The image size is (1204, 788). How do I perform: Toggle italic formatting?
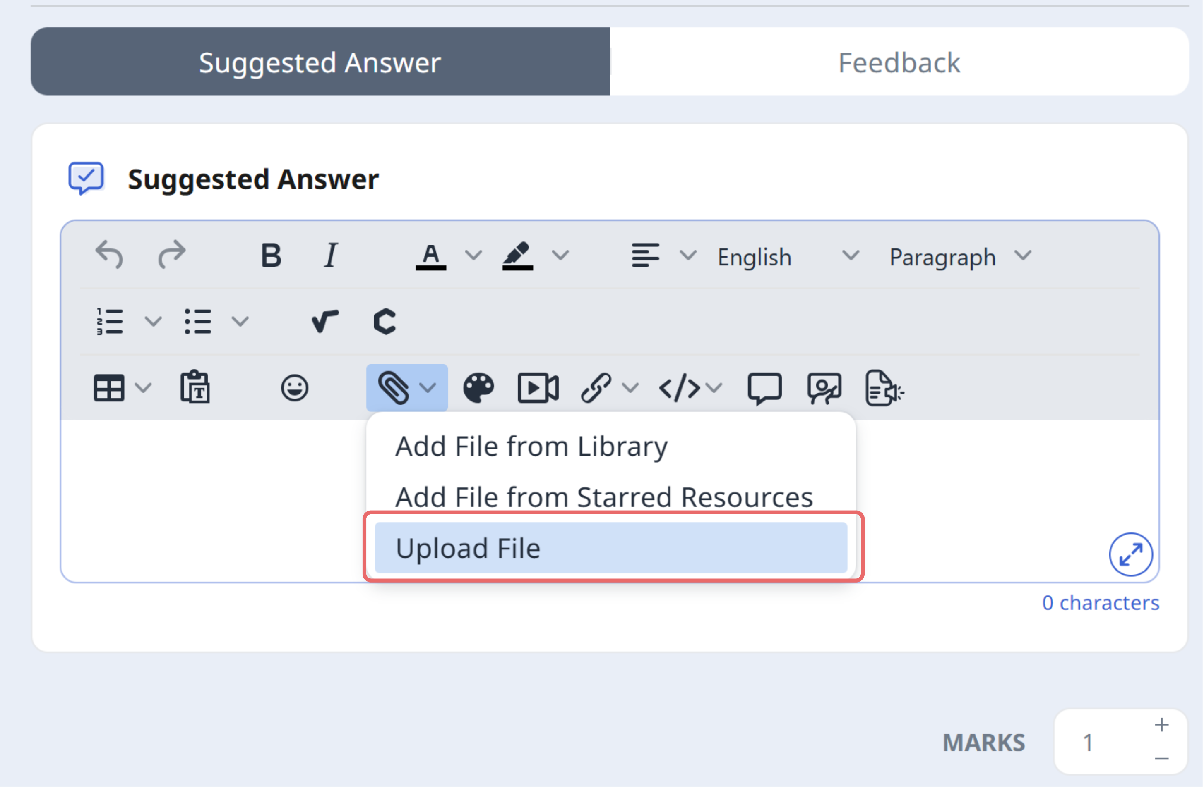pyautogui.click(x=331, y=255)
